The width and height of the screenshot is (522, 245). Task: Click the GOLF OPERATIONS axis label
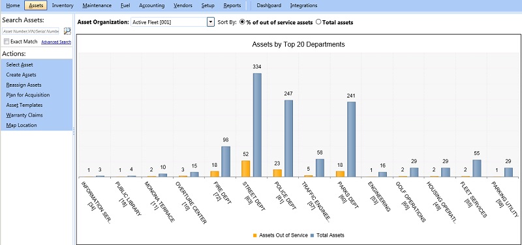410,201
